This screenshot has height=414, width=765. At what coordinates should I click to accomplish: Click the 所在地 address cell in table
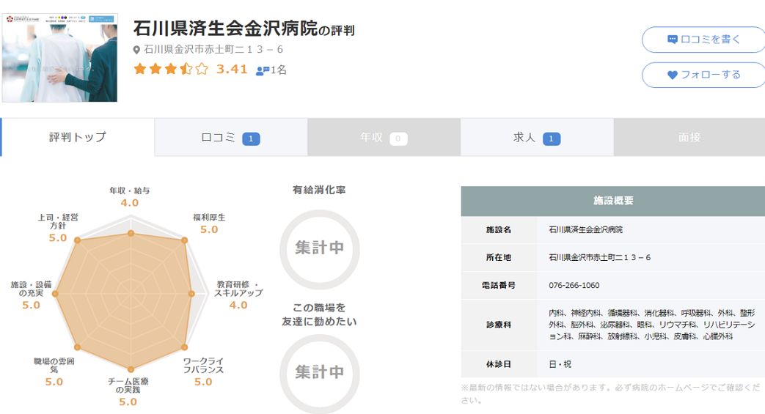tap(651, 257)
